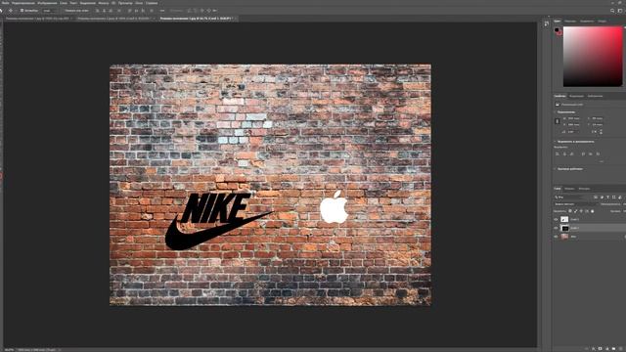
Task: Collapse the Quick Actions section
Action: (x=555, y=169)
